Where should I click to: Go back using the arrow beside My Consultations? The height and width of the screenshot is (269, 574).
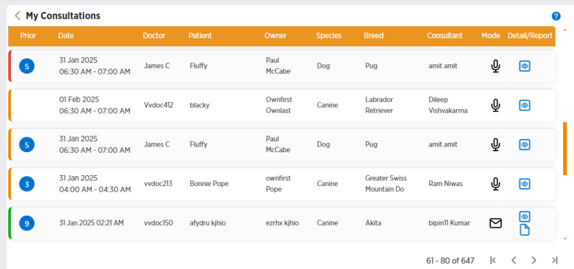tap(17, 15)
